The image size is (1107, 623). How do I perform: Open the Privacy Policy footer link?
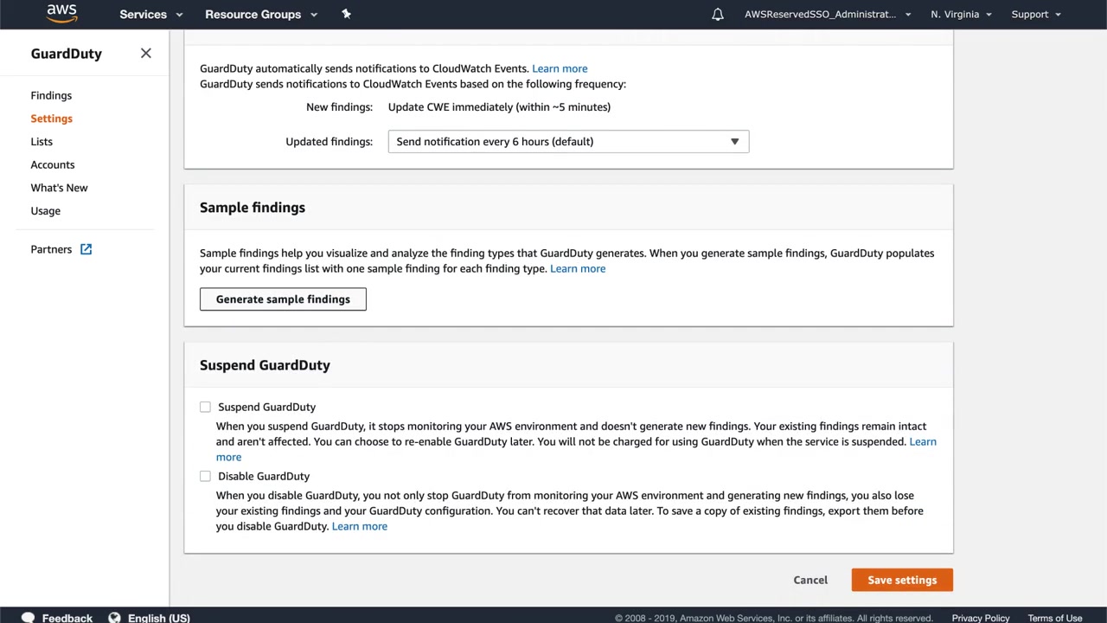[980, 618]
